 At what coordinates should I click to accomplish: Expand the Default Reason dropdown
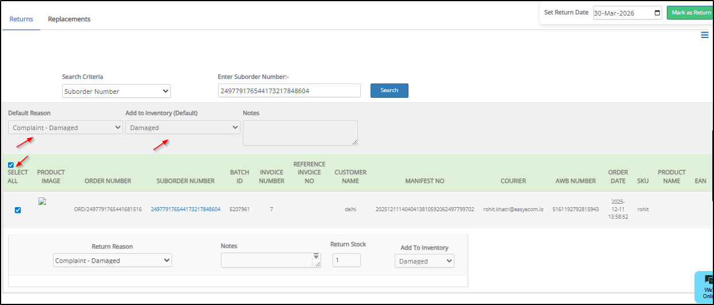coord(66,128)
